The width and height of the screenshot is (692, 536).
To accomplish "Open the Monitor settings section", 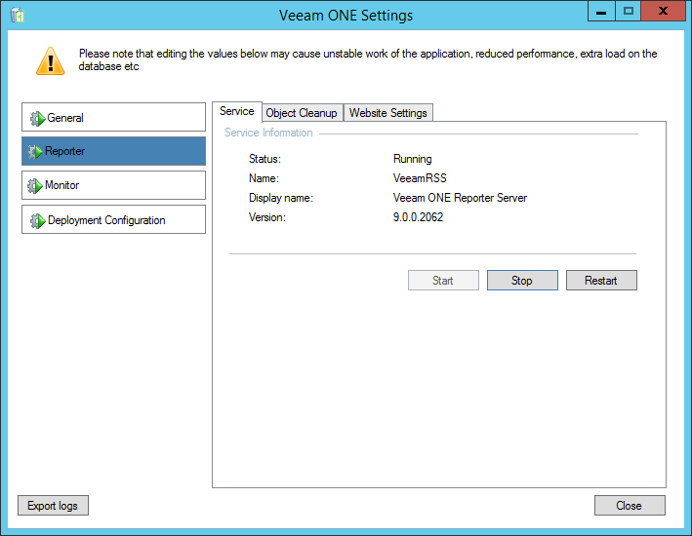I will tap(113, 185).
